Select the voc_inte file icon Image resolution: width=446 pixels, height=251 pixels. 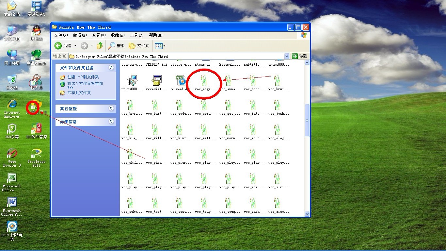click(253, 105)
